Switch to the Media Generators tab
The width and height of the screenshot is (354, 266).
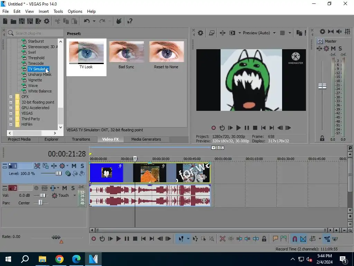(x=146, y=139)
